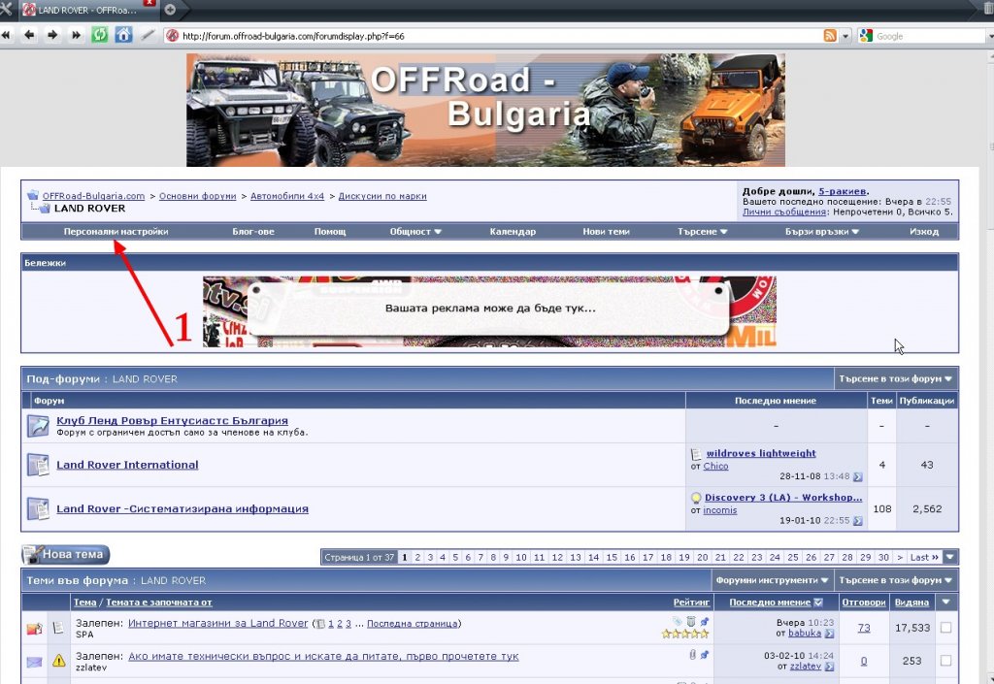Click hot thread status icon of Интернет магазини
The width and height of the screenshot is (994, 684).
pos(34,629)
